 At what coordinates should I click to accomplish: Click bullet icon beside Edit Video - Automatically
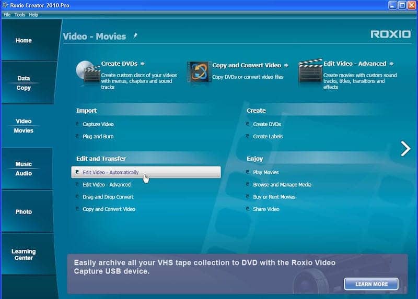(77, 172)
